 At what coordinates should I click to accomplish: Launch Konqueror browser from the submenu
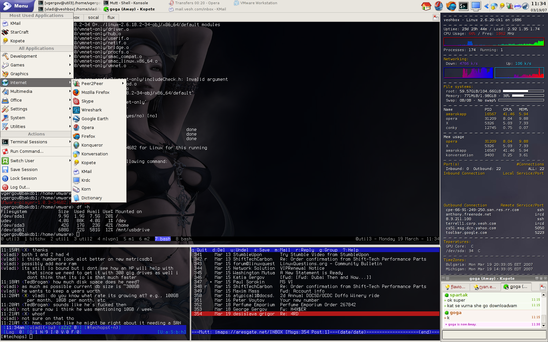[92, 145]
